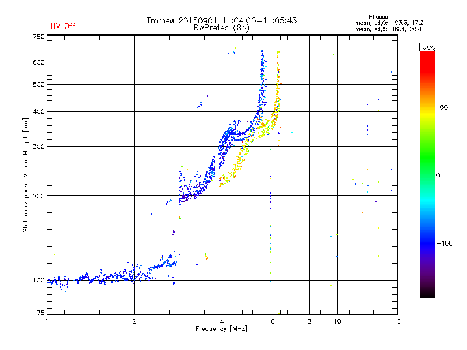Click the x-axis '8' tick label
The width and height of the screenshot is (467, 350).
tap(309, 321)
